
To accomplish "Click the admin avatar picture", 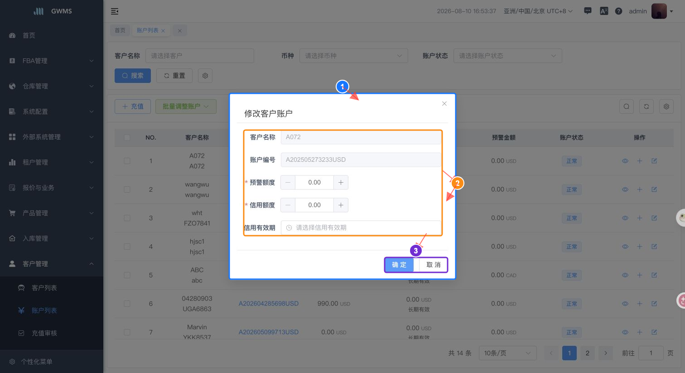I will pyautogui.click(x=659, y=11).
